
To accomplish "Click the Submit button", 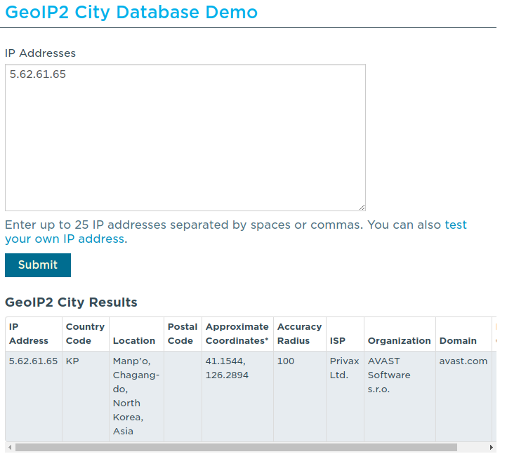I will [38, 265].
